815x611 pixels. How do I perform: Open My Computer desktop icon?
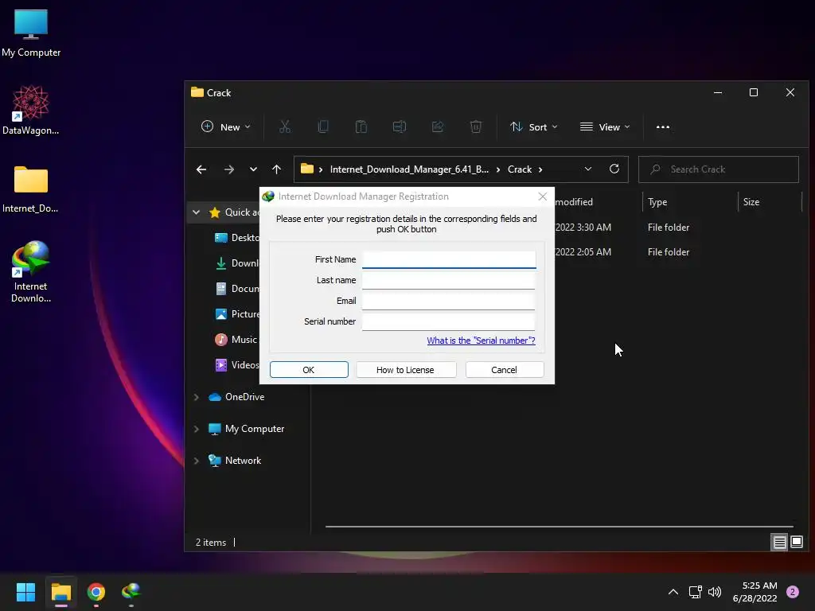tap(31, 33)
